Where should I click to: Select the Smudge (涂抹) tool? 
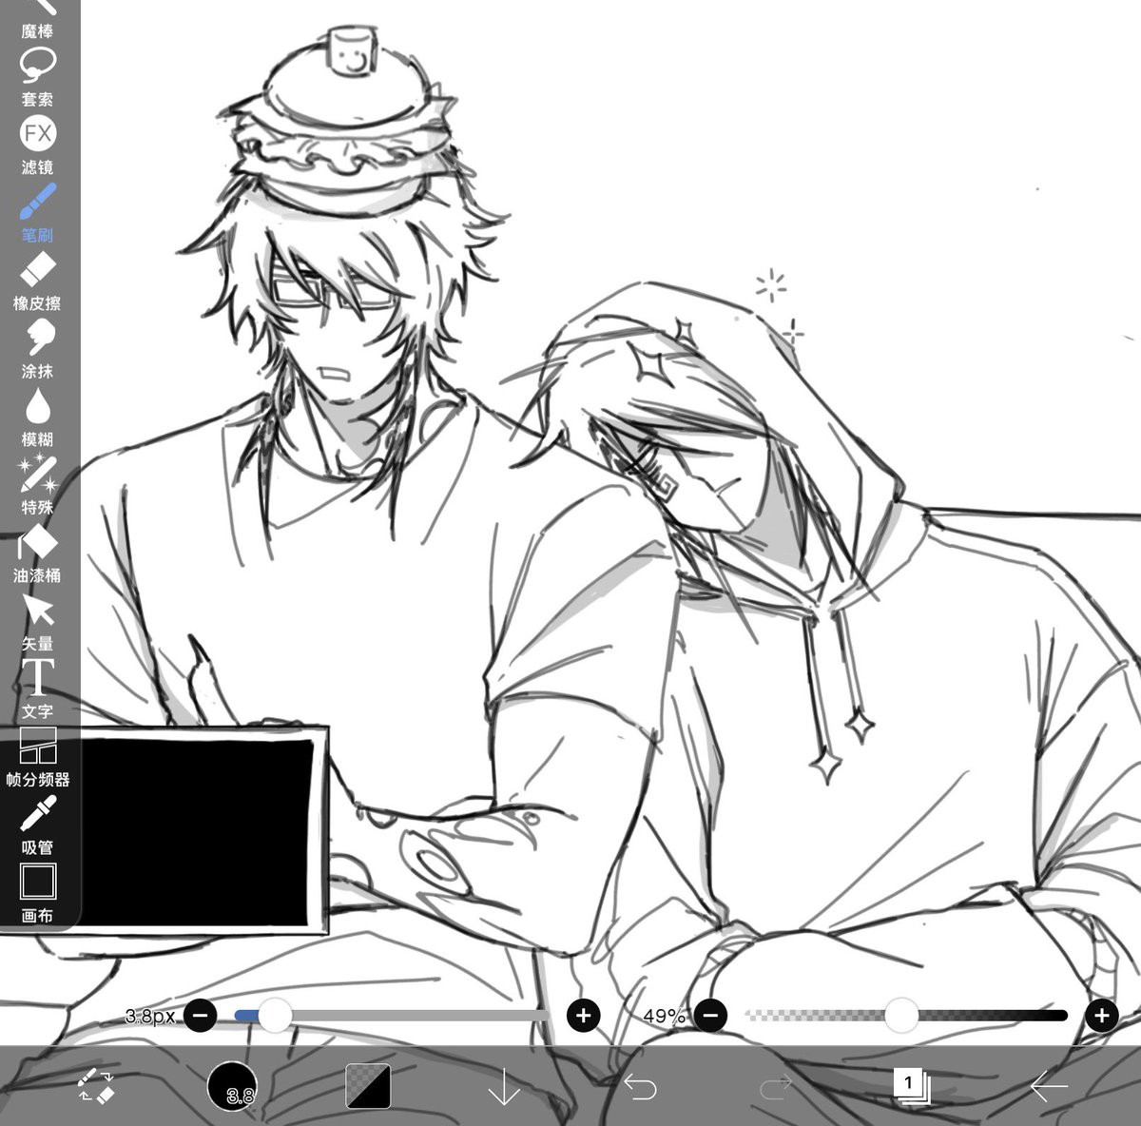coord(38,349)
